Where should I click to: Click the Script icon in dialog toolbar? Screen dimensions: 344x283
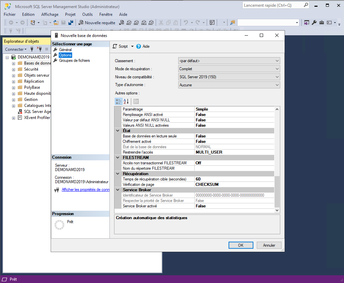(115, 46)
